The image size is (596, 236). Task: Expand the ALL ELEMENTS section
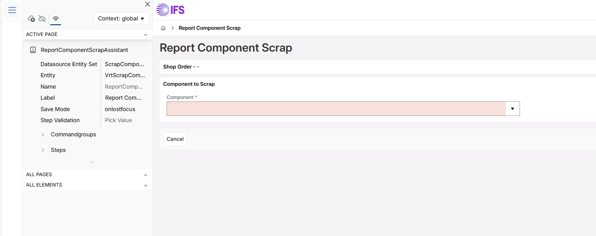tap(145, 185)
